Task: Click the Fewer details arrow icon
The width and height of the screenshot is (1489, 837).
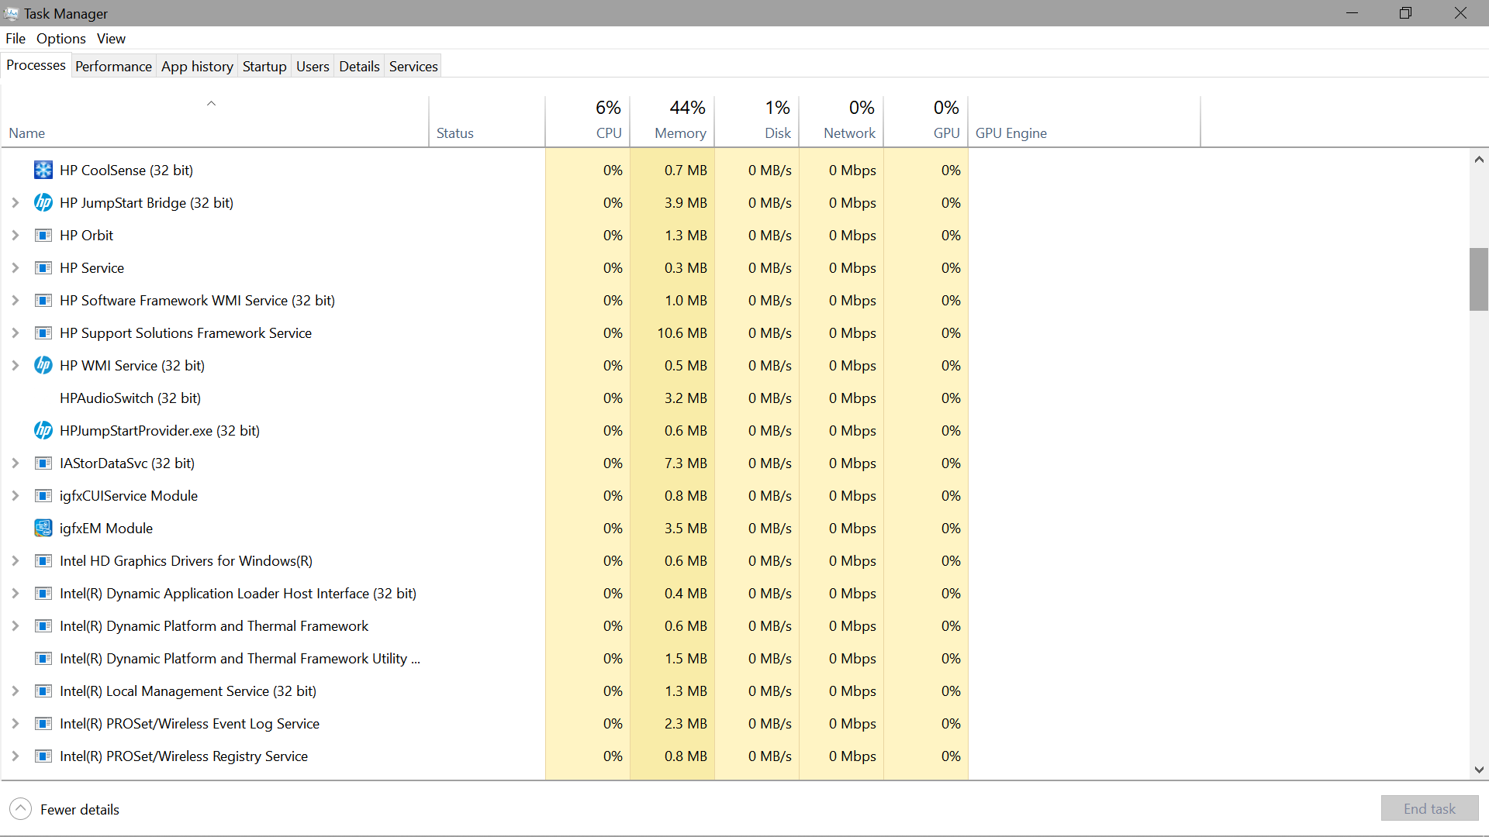Action: (x=21, y=809)
